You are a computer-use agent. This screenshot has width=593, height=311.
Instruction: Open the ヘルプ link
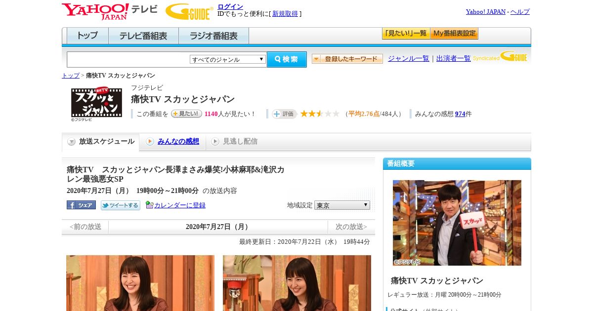pyautogui.click(x=520, y=12)
